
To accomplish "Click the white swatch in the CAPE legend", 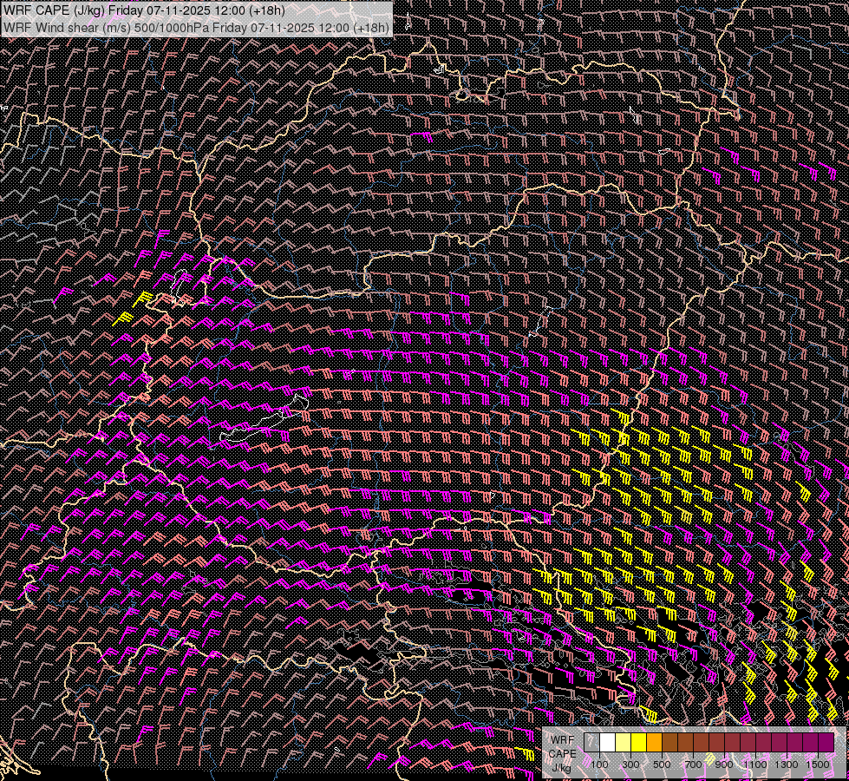I will click(x=607, y=743).
